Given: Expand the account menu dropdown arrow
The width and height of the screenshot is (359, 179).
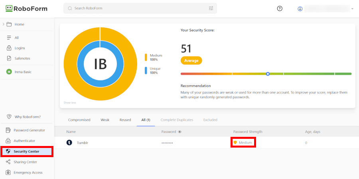Looking at the screenshot, I should (352, 9).
